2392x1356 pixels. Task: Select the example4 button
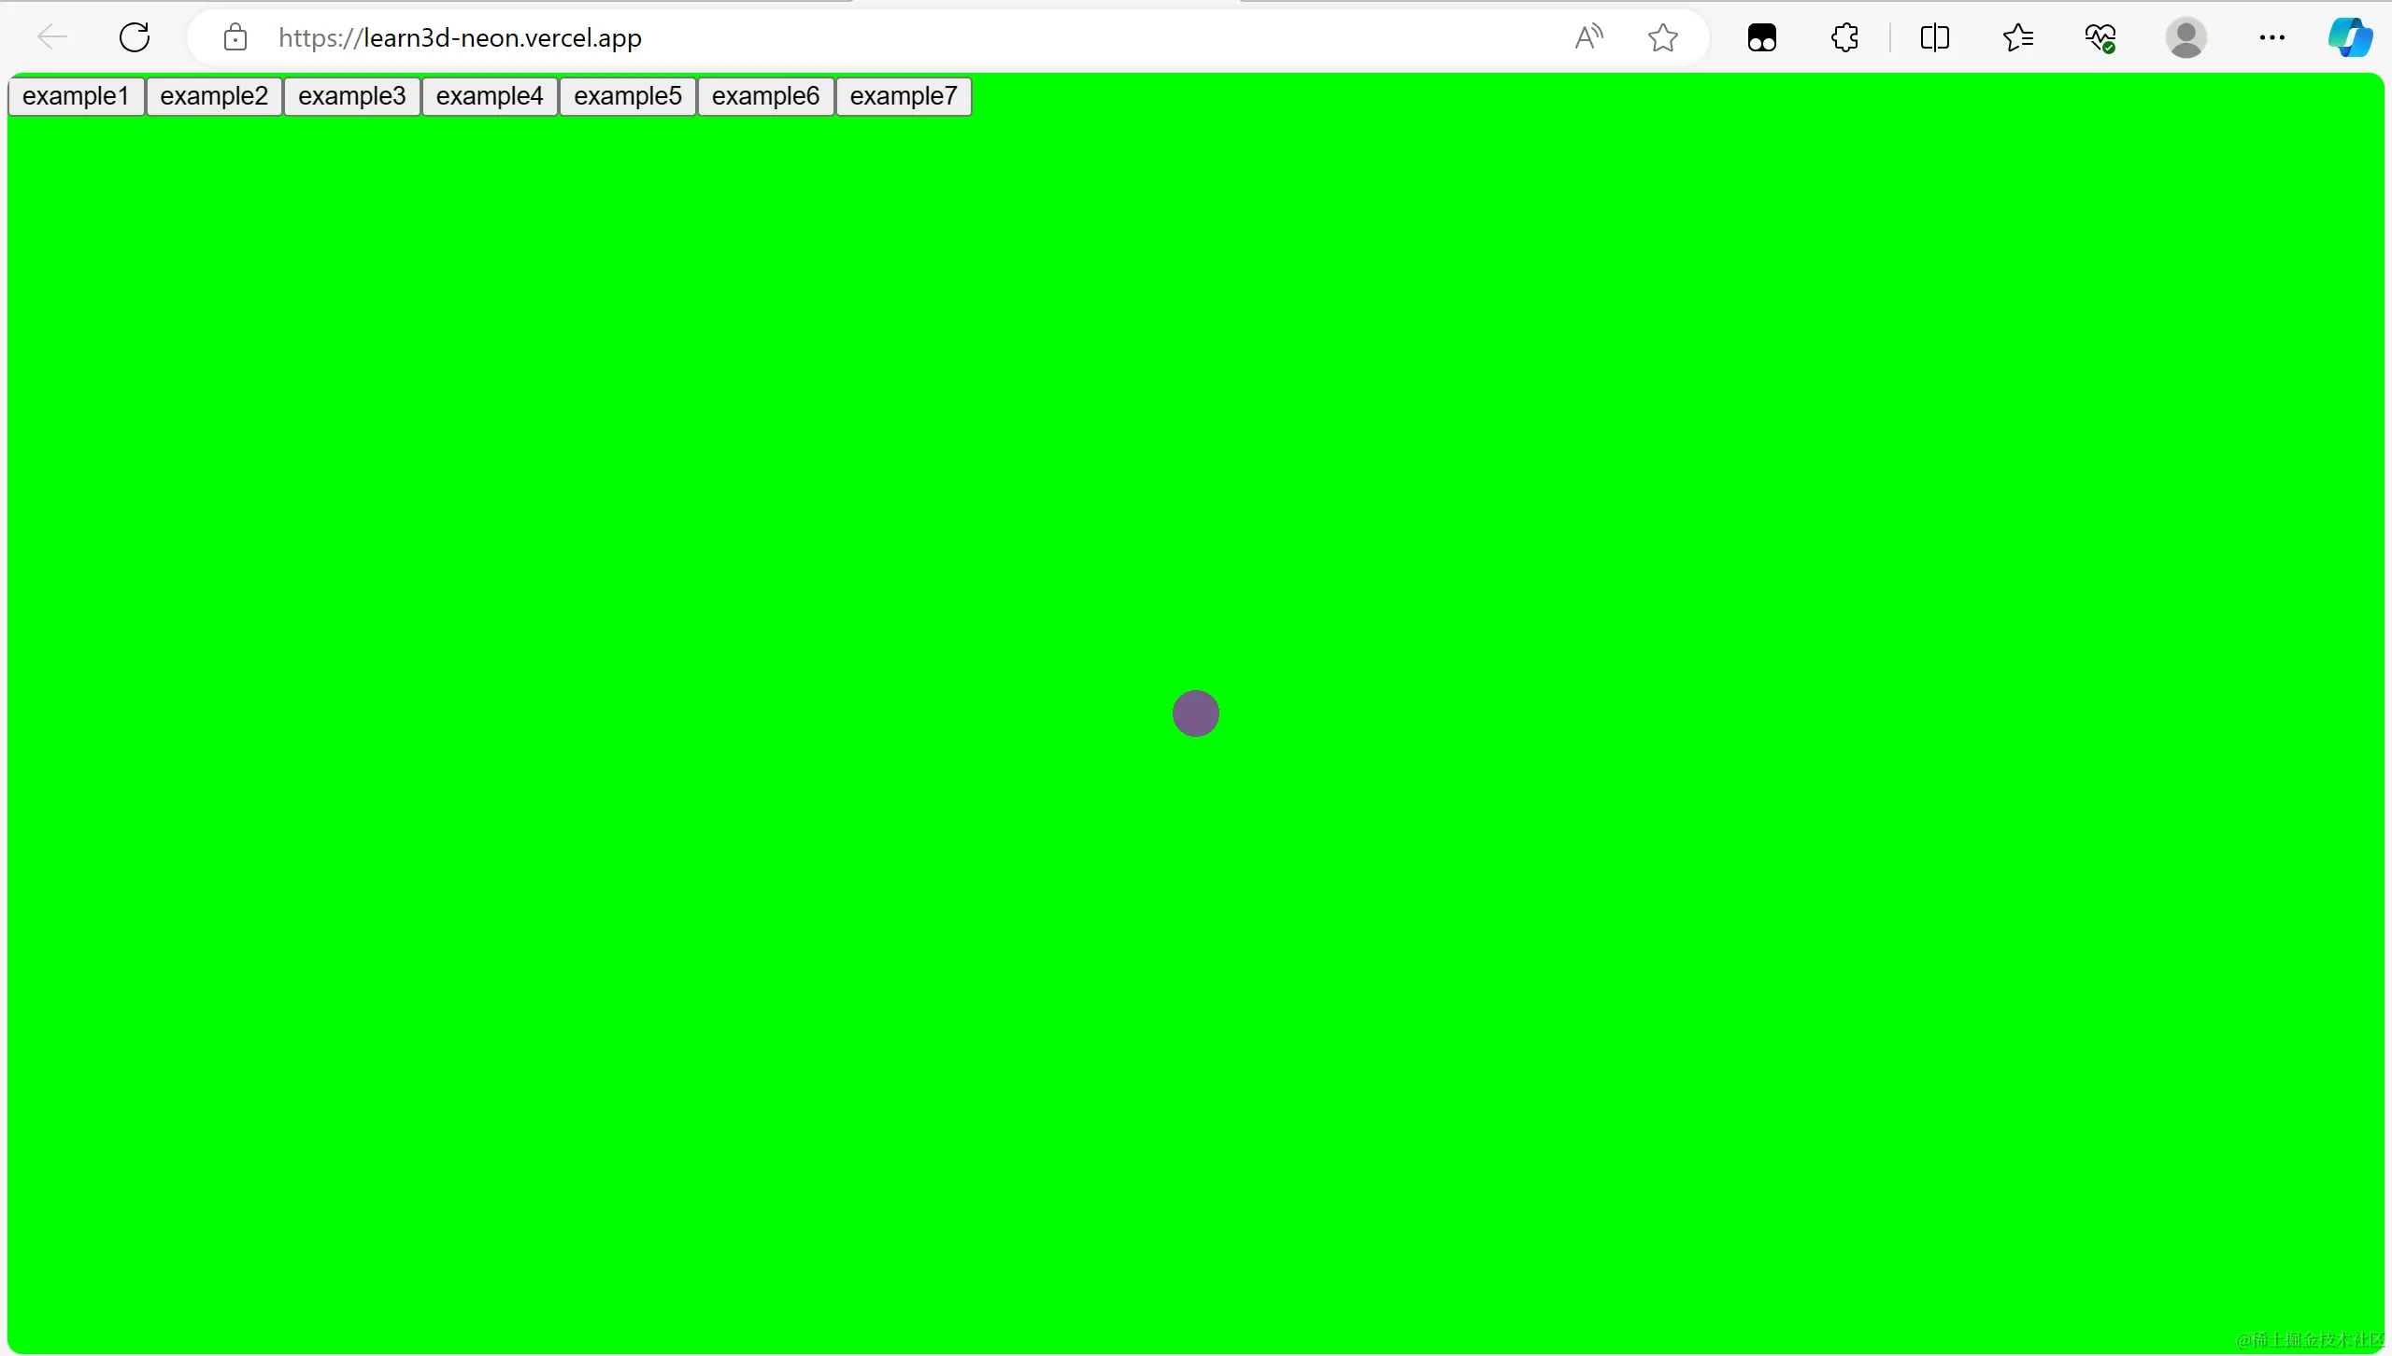click(490, 96)
